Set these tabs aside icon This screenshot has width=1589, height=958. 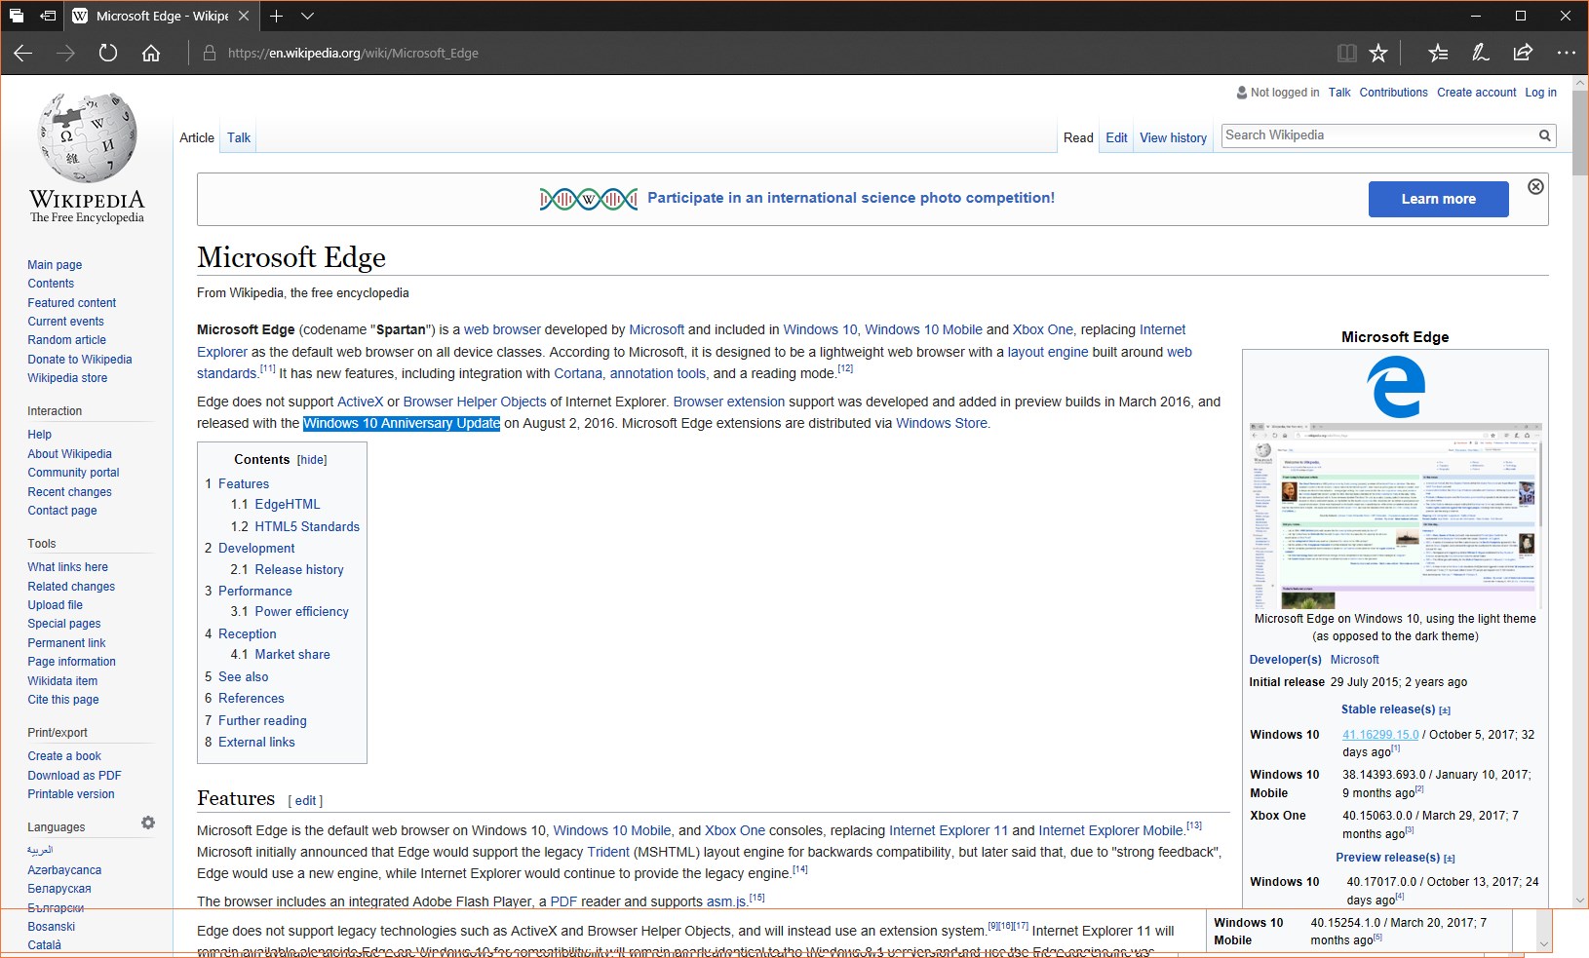pyautogui.click(x=48, y=16)
